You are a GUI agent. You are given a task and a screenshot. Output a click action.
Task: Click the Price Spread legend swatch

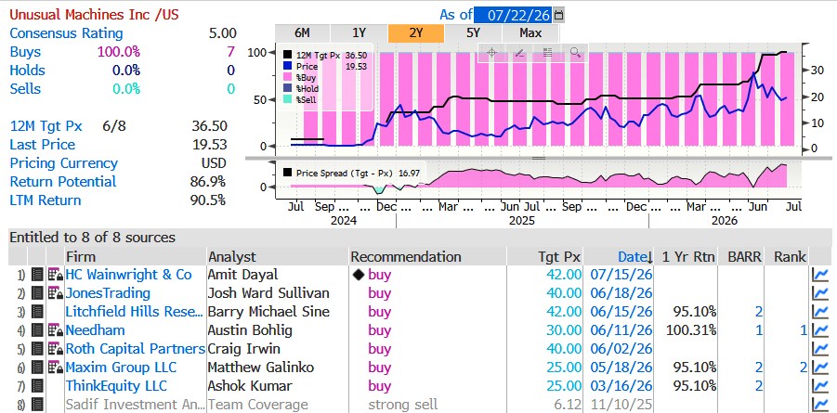point(288,173)
